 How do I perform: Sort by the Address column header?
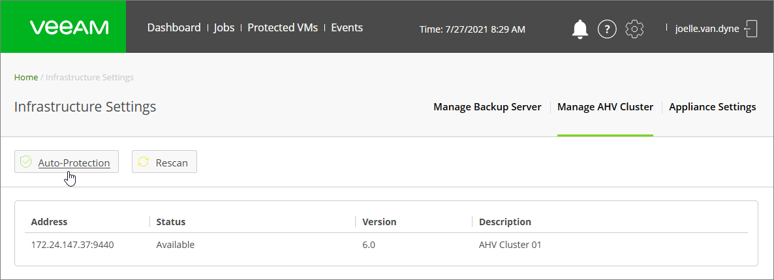click(x=49, y=222)
